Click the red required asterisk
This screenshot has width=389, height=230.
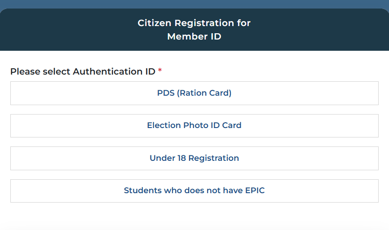click(x=160, y=71)
